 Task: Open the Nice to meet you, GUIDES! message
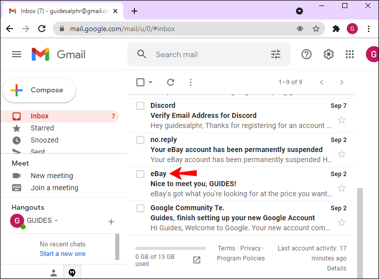(x=241, y=184)
